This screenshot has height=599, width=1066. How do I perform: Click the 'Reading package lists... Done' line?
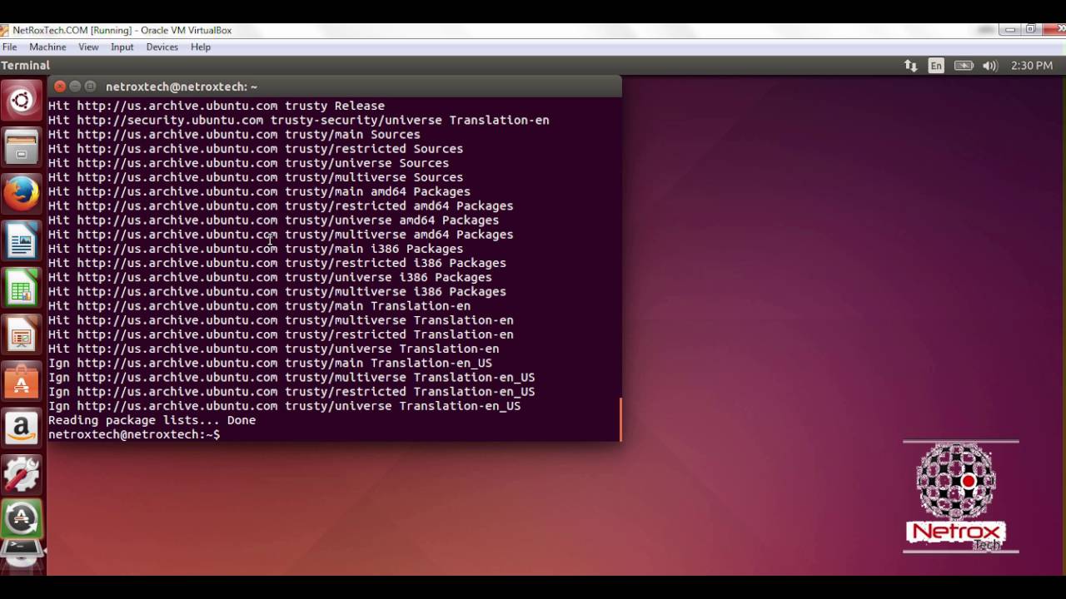[152, 420]
